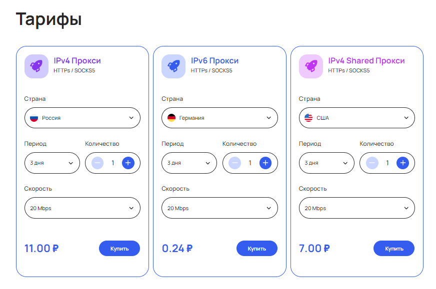Decrease quantity with minus in IPv4 Shared card
The image size is (436, 289).
coord(372,163)
